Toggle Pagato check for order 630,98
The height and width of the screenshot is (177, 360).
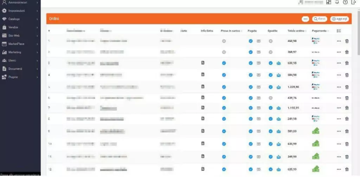point(251,63)
